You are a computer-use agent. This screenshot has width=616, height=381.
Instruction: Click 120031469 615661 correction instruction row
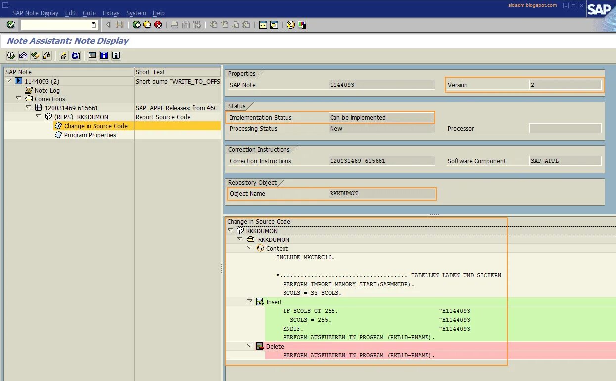pyautogui.click(x=71, y=108)
